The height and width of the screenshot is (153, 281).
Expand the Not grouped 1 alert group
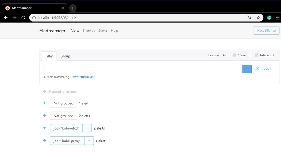pos(44,103)
